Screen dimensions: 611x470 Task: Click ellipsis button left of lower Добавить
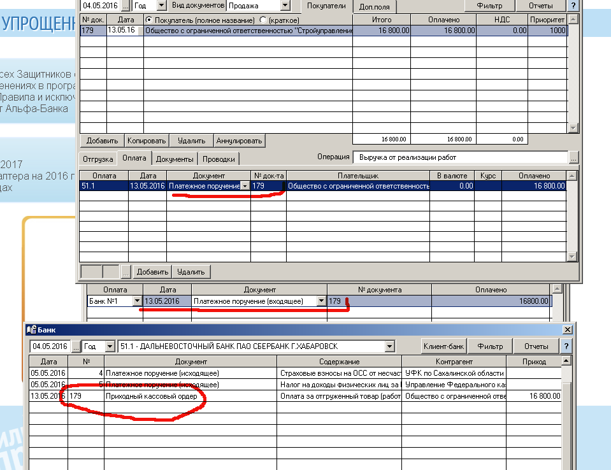point(126,272)
